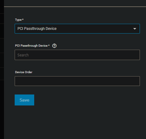Open the Type combo box showing PCI Passthrough Device
Screen dimensions: 146x139
[x=77, y=29]
